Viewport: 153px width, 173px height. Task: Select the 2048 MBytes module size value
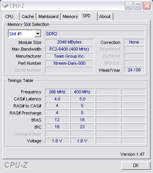[69, 42]
